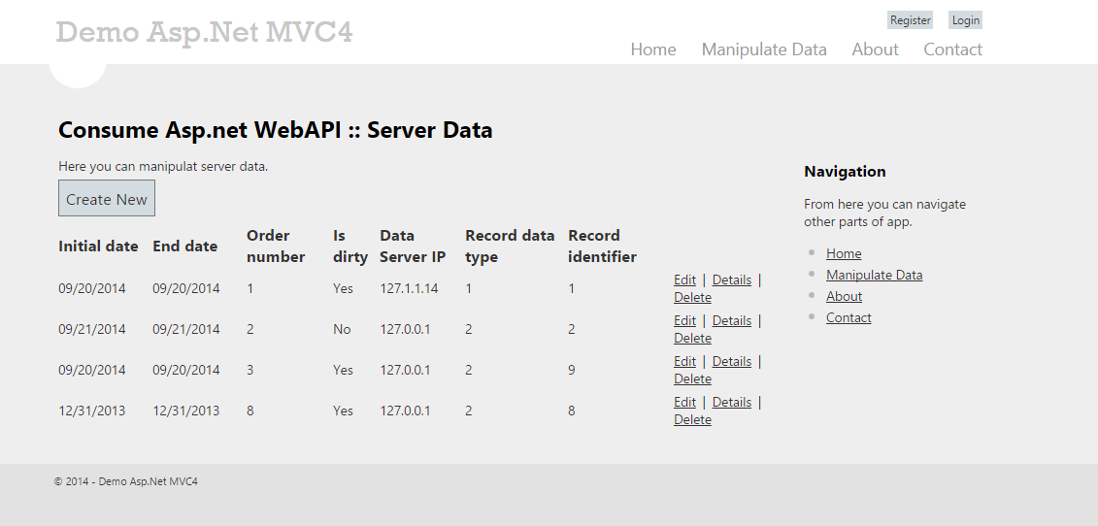The image size is (1098, 526).
Task: Click About in the Navigation sidebar
Action: point(844,296)
